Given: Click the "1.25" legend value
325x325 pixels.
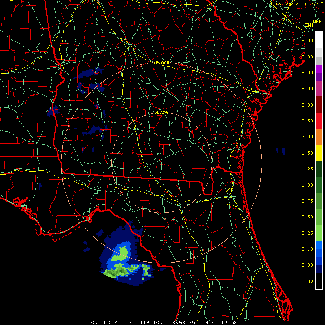Looking at the screenshot, I should point(307,169).
